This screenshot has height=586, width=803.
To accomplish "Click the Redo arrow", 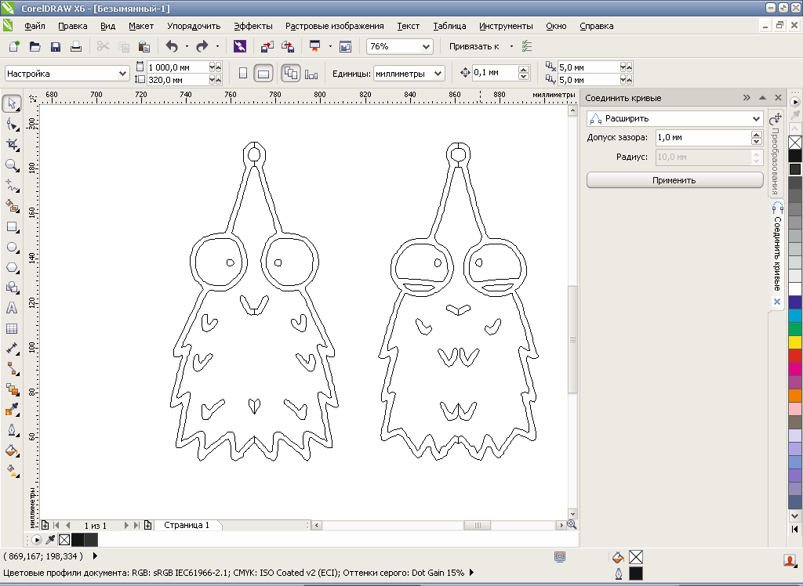I will pyautogui.click(x=202, y=46).
